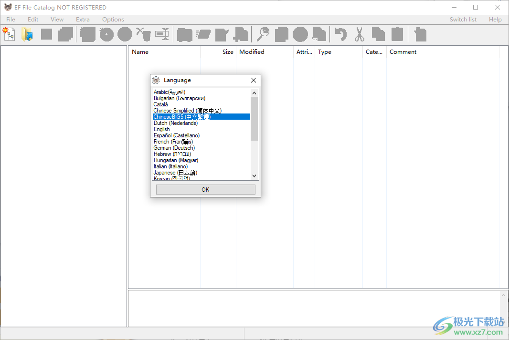Select French in the language list

(x=201, y=142)
